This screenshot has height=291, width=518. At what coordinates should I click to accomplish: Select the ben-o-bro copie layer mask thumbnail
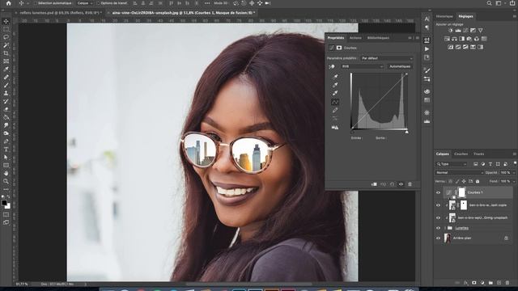(x=464, y=205)
